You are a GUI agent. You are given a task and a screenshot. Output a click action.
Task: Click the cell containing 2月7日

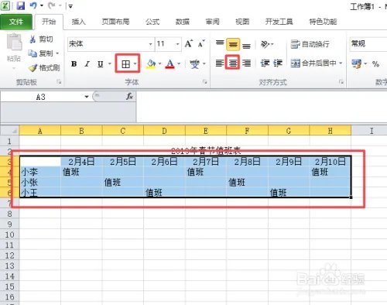(206, 162)
